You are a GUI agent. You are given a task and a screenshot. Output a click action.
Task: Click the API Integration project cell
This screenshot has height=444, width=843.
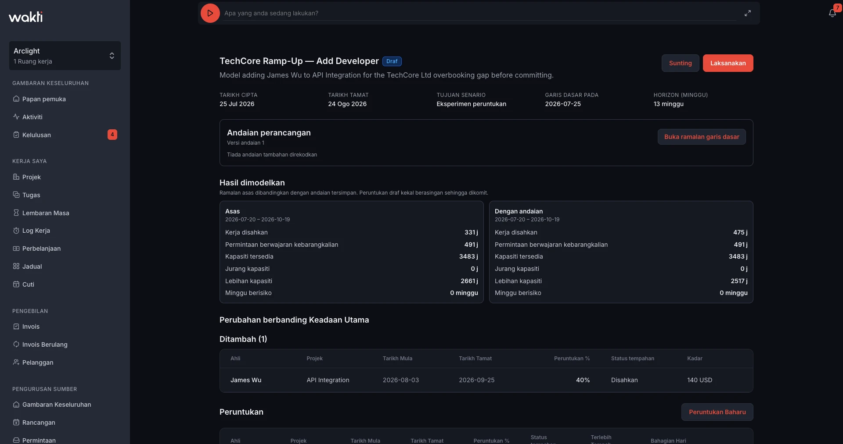(328, 380)
